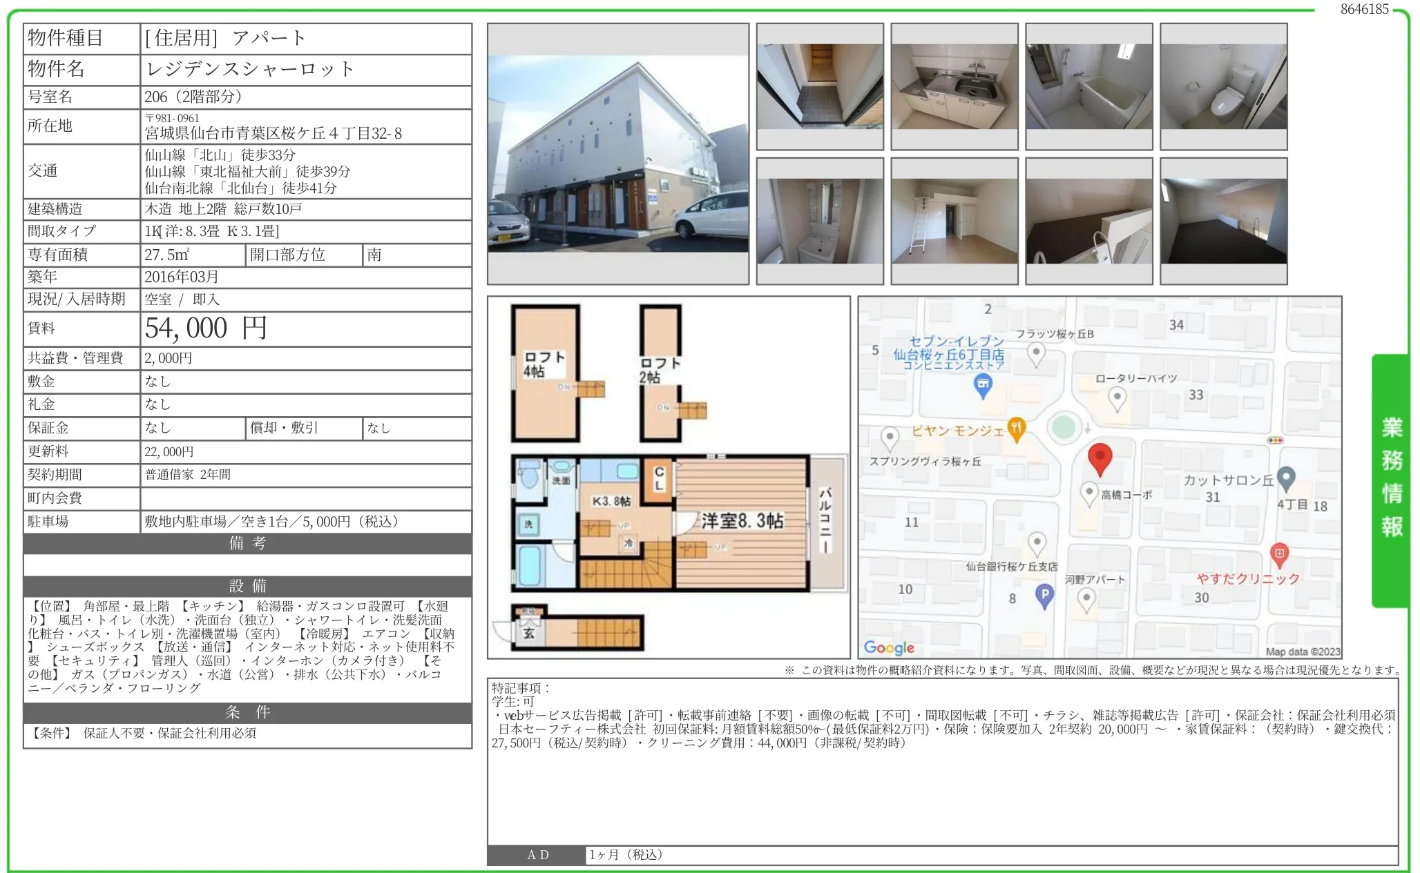
Task: Open the toilet photo thumbnail
Action: pyautogui.click(x=1223, y=87)
